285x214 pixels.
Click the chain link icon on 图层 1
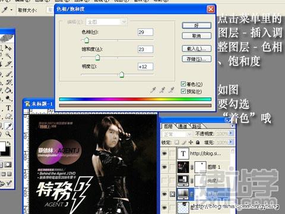pyautogui.click(x=192, y=168)
